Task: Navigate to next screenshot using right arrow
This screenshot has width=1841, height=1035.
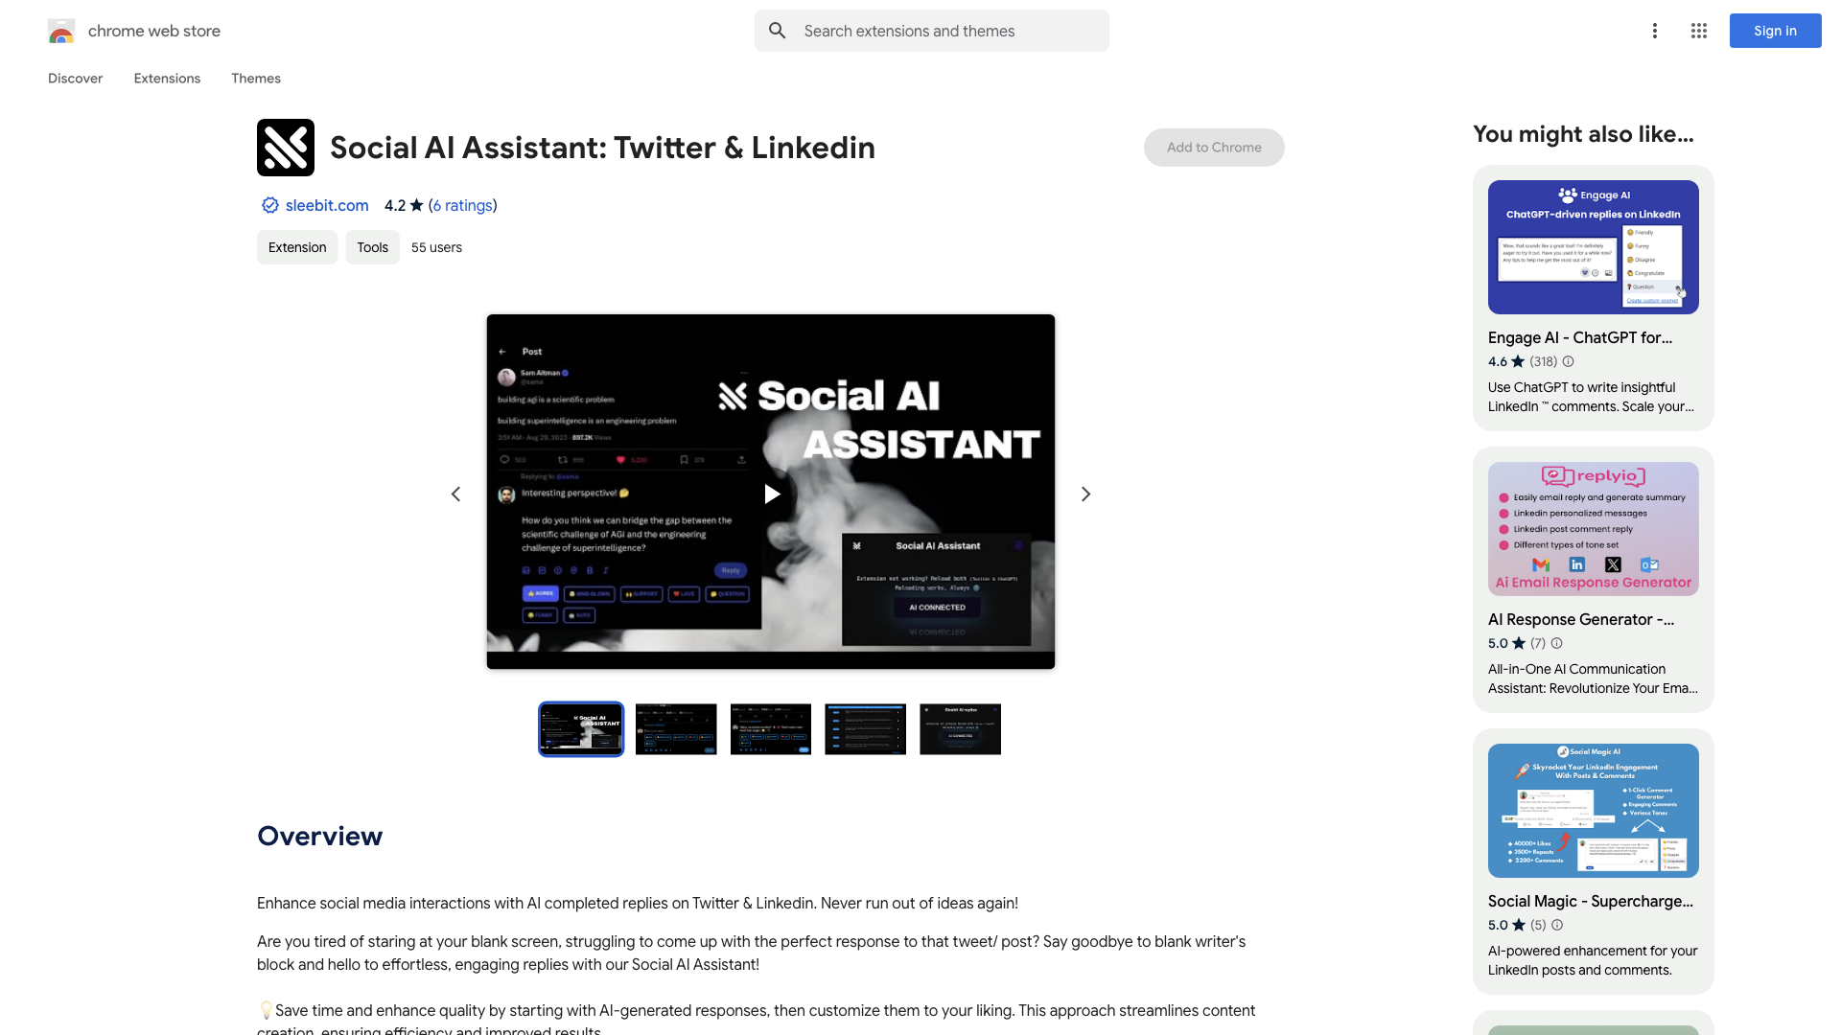Action: (x=1084, y=493)
